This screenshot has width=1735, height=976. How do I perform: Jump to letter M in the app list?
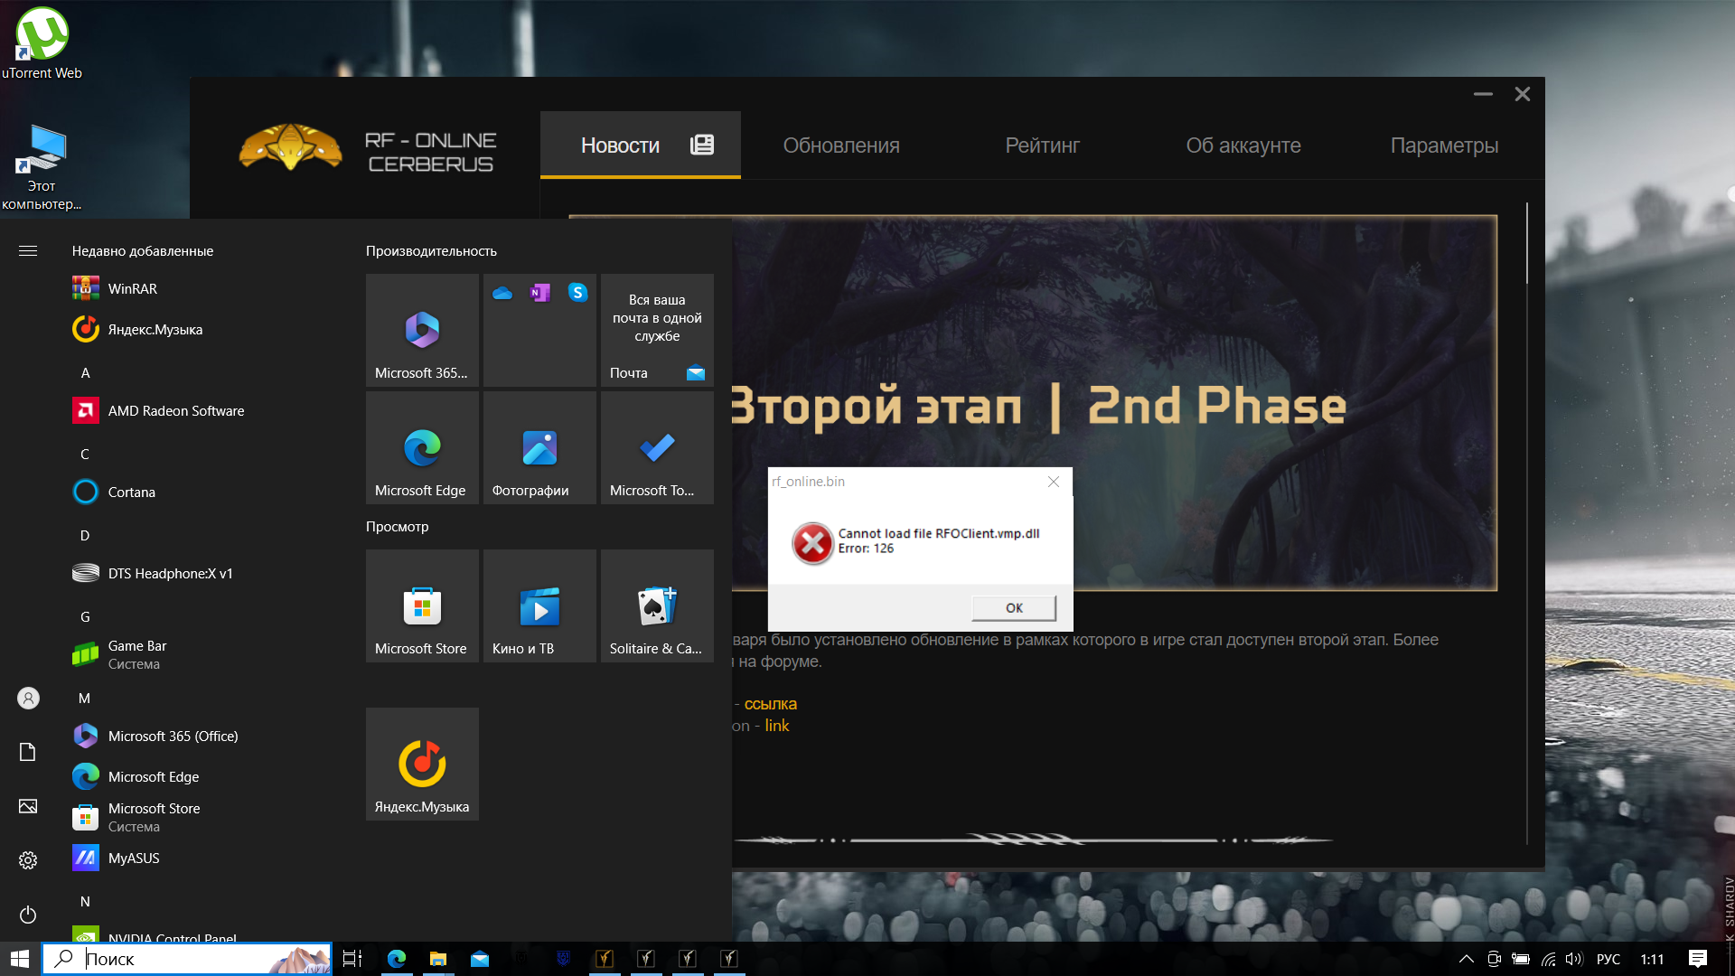[84, 698]
